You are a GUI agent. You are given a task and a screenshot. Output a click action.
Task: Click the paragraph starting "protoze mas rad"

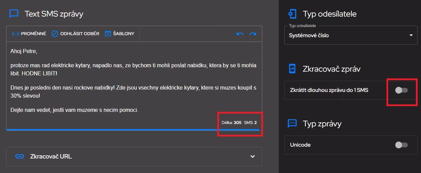pos(133,69)
